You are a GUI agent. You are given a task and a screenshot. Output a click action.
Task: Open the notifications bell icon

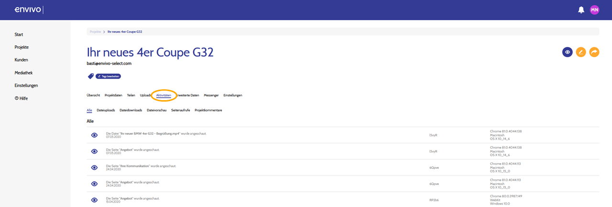(x=581, y=10)
